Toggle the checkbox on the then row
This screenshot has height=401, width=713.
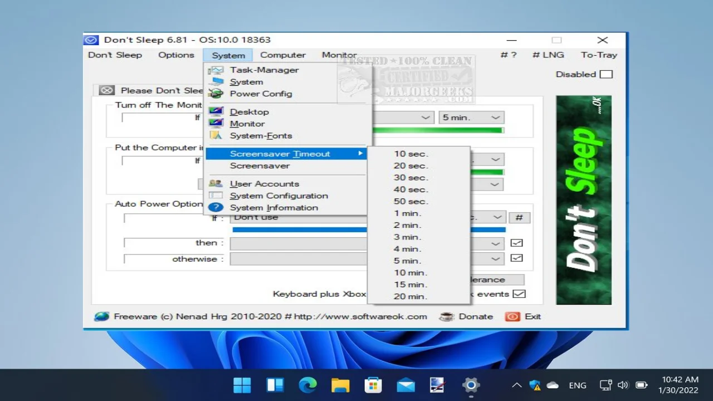516,243
